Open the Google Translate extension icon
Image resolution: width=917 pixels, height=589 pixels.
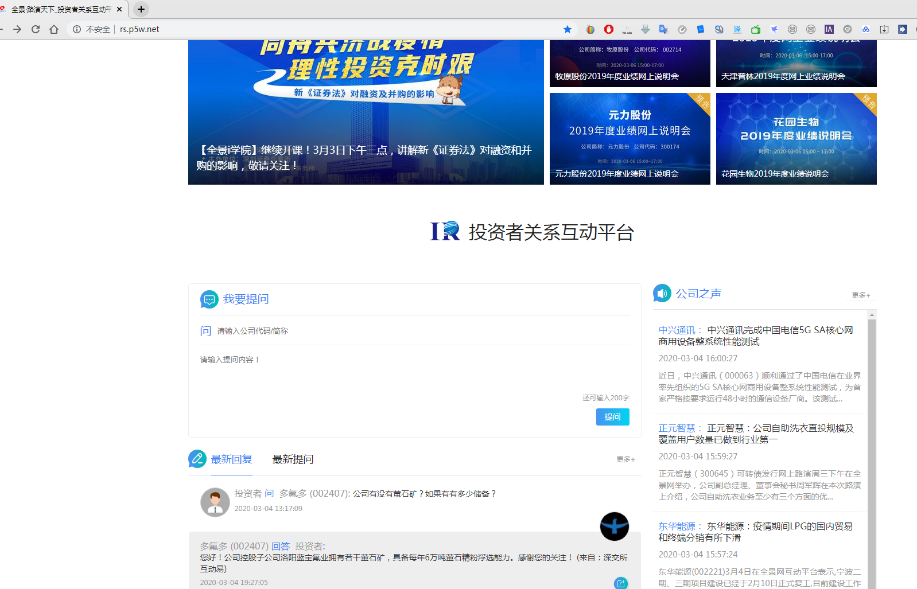(x=664, y=29)
